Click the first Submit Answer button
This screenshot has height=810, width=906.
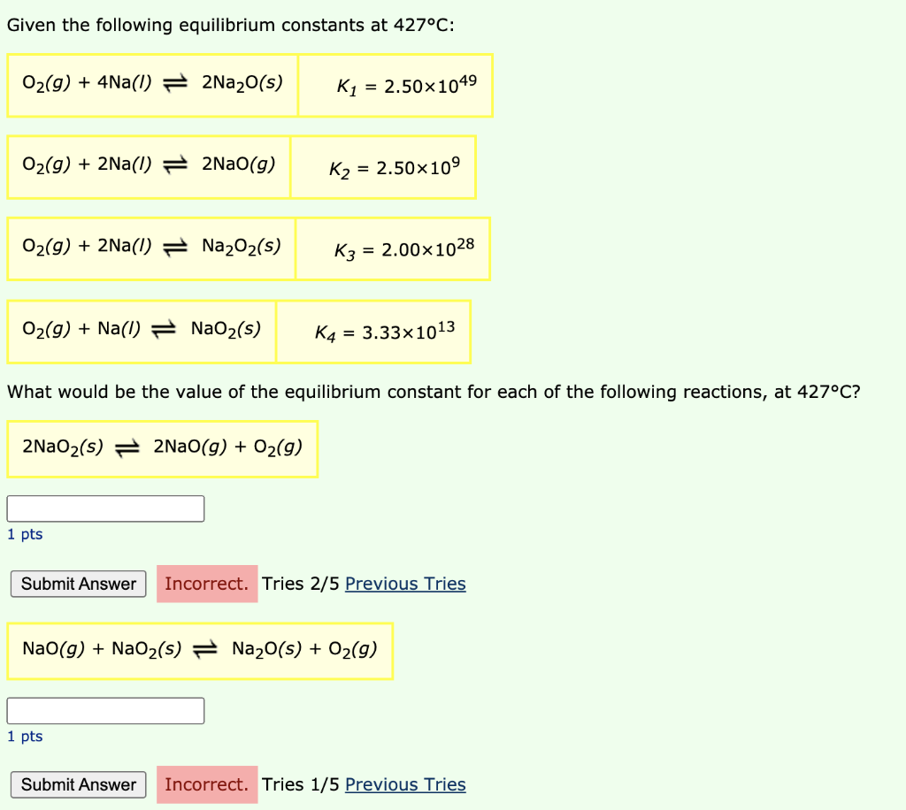78,584
